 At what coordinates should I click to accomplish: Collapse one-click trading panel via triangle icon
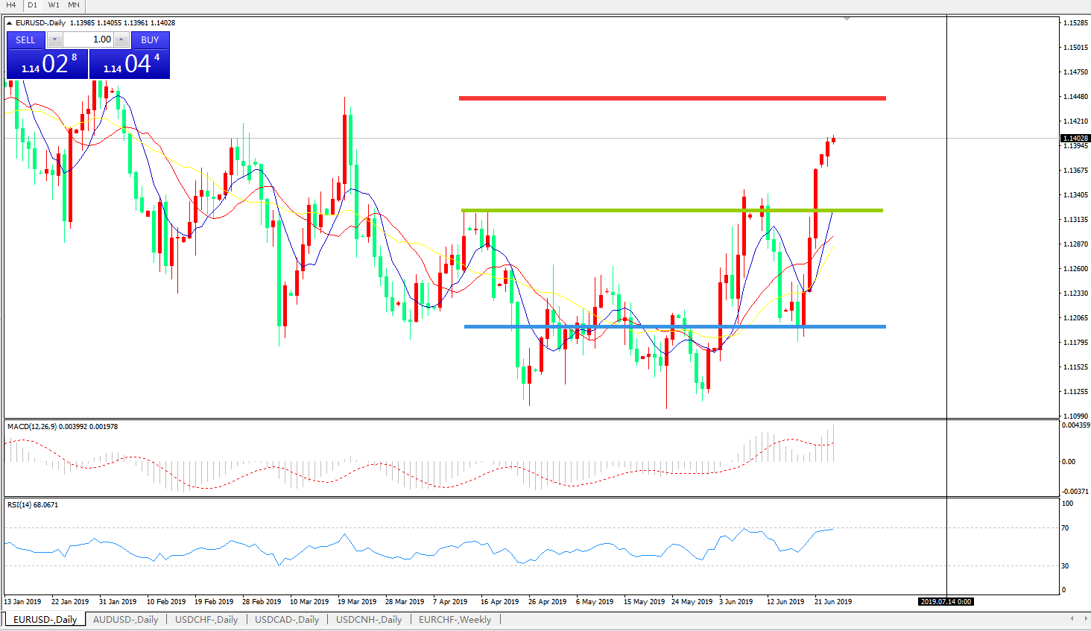(x=10, y=23)
